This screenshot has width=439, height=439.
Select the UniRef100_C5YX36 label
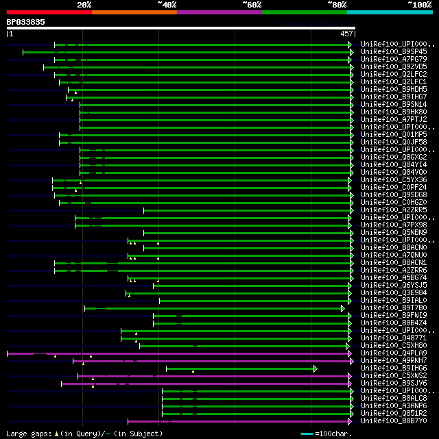click(x=394, y=180)
